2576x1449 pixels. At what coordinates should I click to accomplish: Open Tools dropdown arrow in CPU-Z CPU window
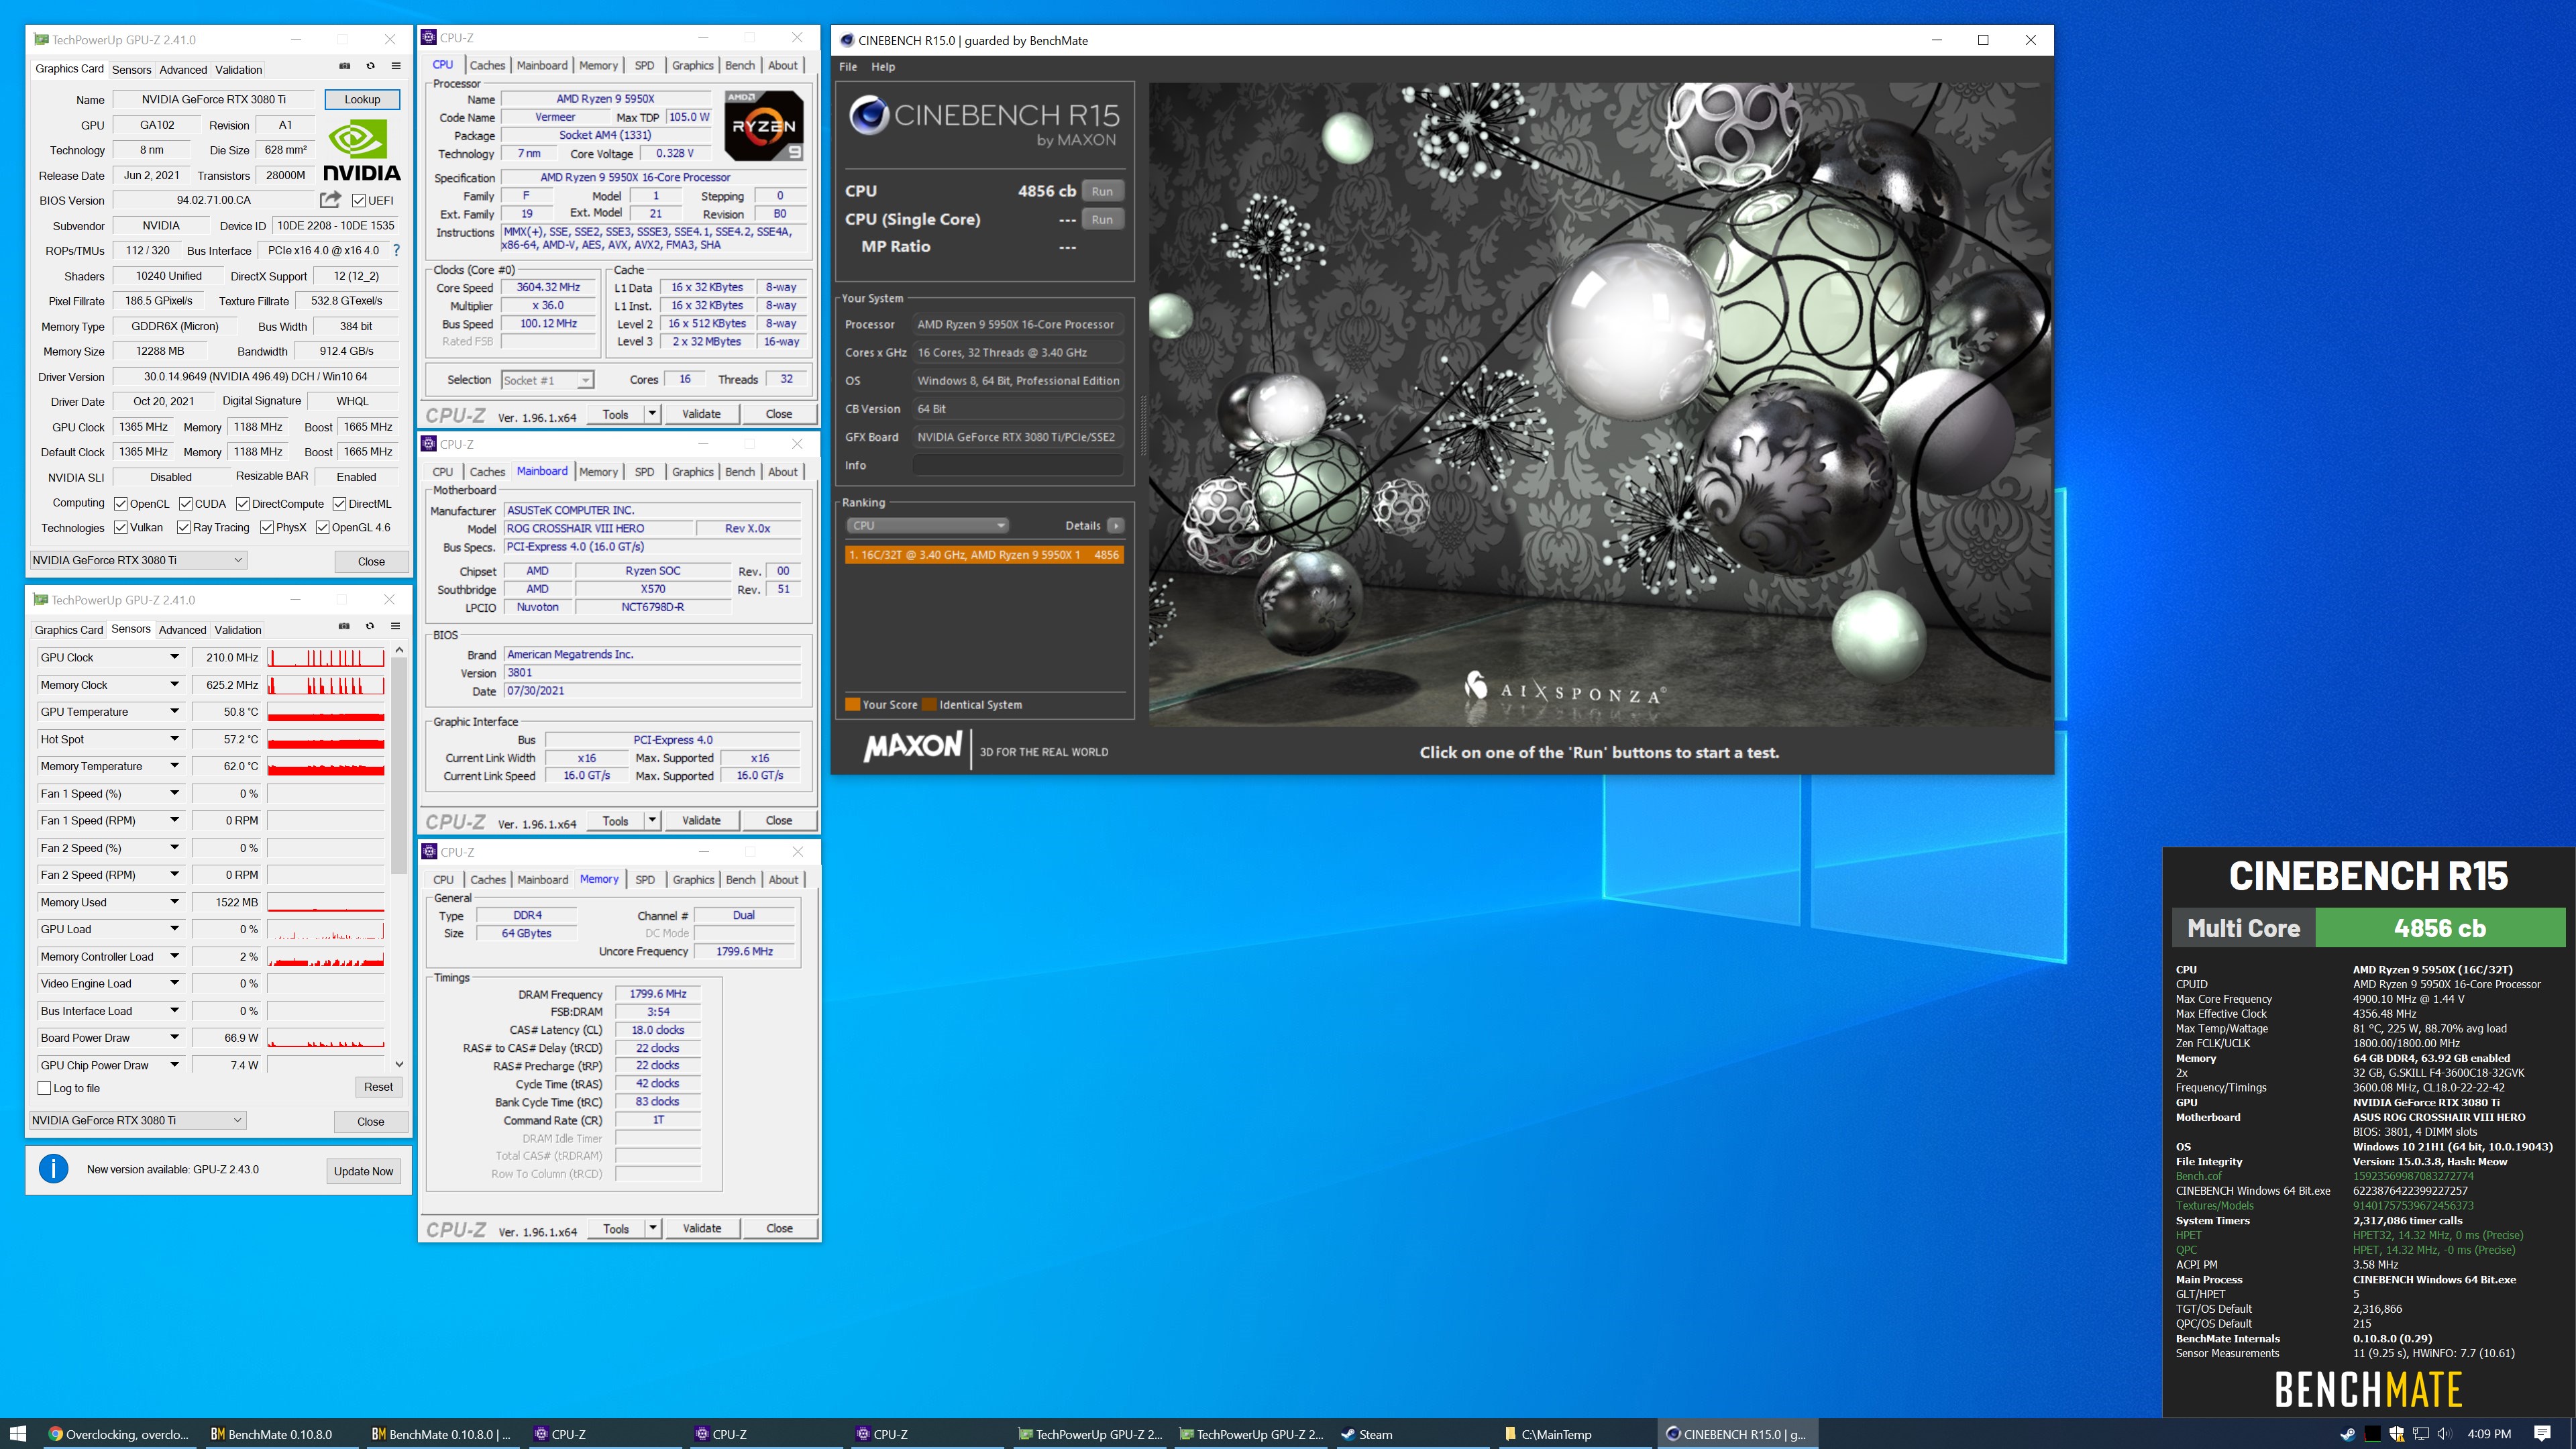pyautogui.click(x=652, y=414)
